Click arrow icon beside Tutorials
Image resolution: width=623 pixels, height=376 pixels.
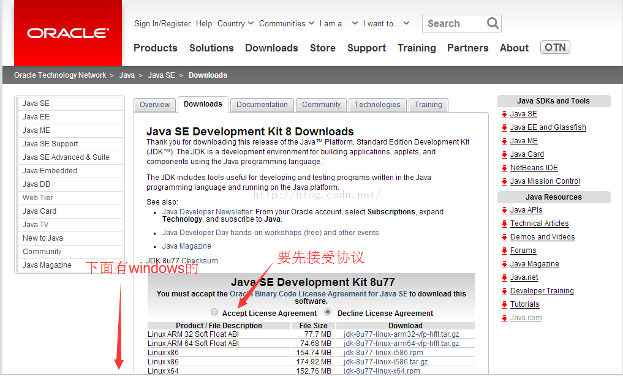[504, 305]
